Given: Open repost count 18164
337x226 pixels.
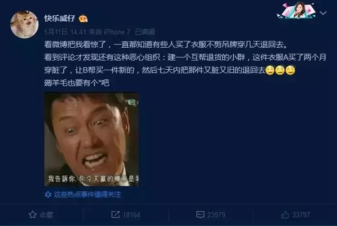Looking at the screenshot, I should [x=131, y=215].
